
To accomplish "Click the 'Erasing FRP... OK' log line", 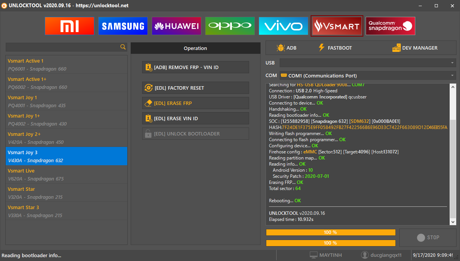I will 286,182.
